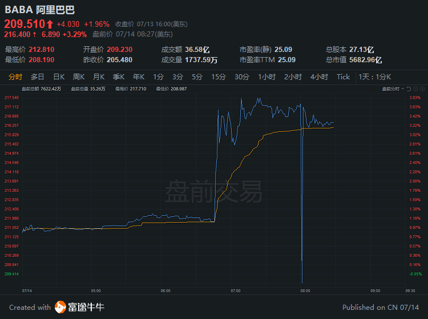
Task: Click the 最高价 value 212.810
Action: 42,50
